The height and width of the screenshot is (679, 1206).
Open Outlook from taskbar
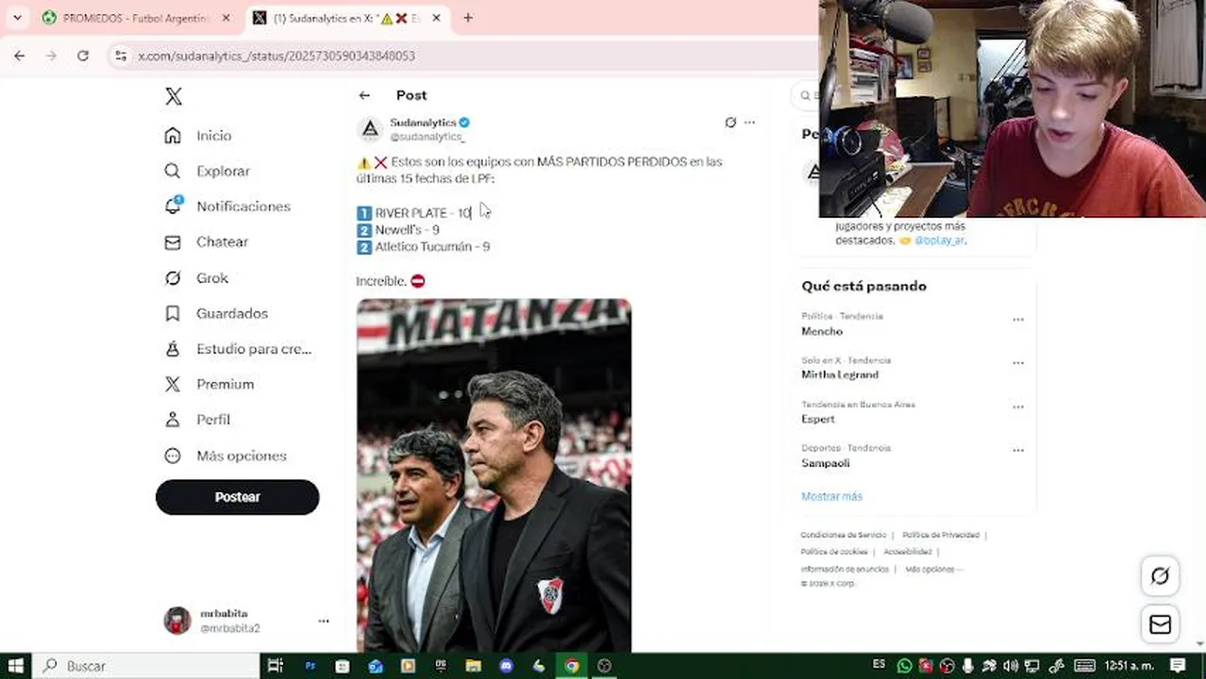(376, 666)
